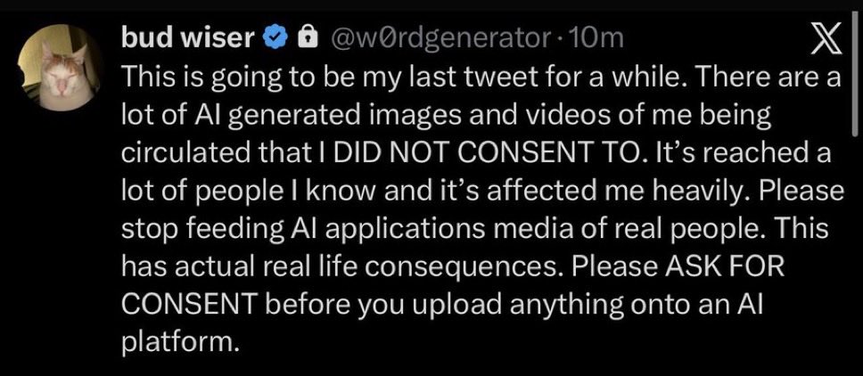Click the padlock protected-account icon
The height and width of the screenshot is (376, 863).
click(x=307, y=37)
